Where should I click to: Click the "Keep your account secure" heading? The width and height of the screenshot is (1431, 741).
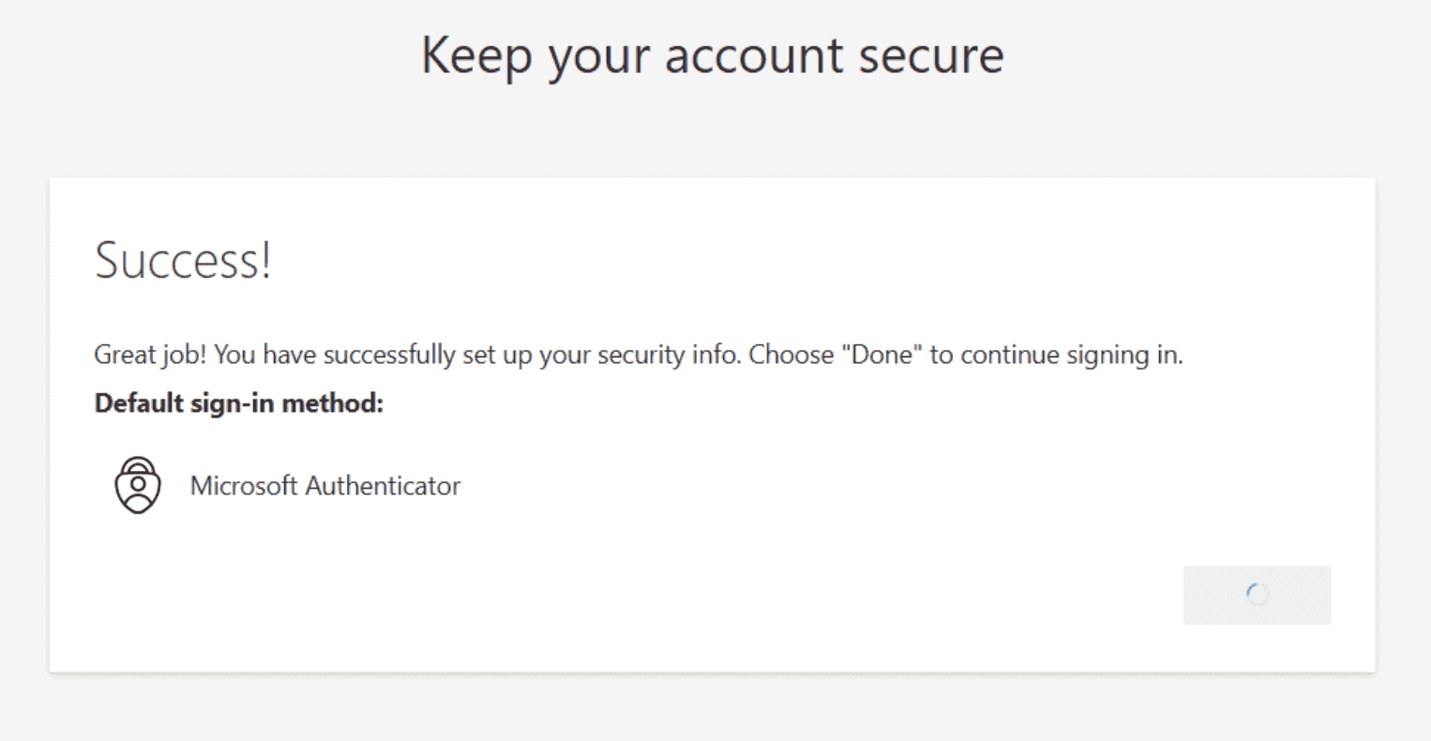[x=712, y=55]
